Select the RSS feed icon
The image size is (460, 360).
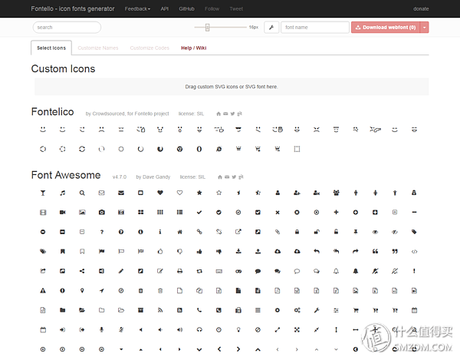point(160,310)
